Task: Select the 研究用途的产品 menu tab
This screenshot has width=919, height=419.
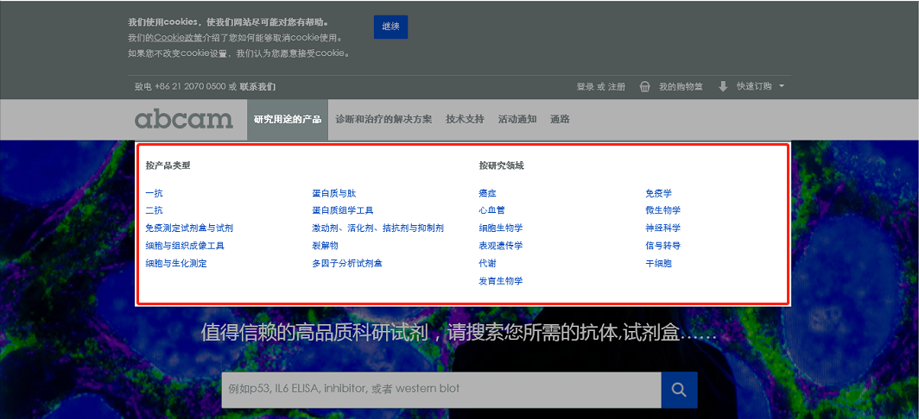Action: (288, 120)
